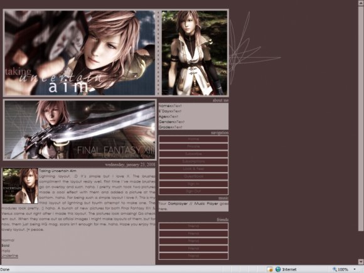Click the 'friends' module heading
This screenshot has width=364, height=273.
(x=223, y=220)
